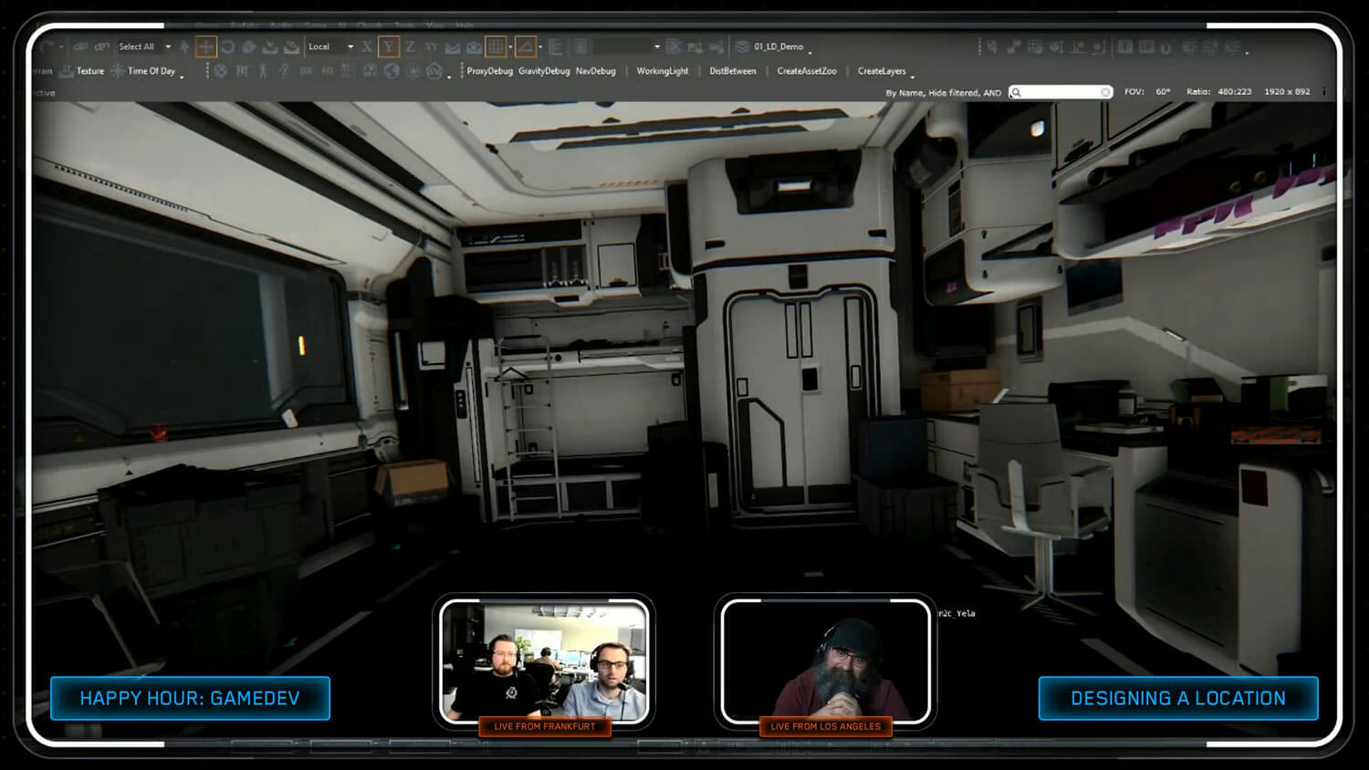The height and width of the screenshot is (770, 1369).
Task: Open the Local coordinate system dropdown
Action: tap(350, 47)
